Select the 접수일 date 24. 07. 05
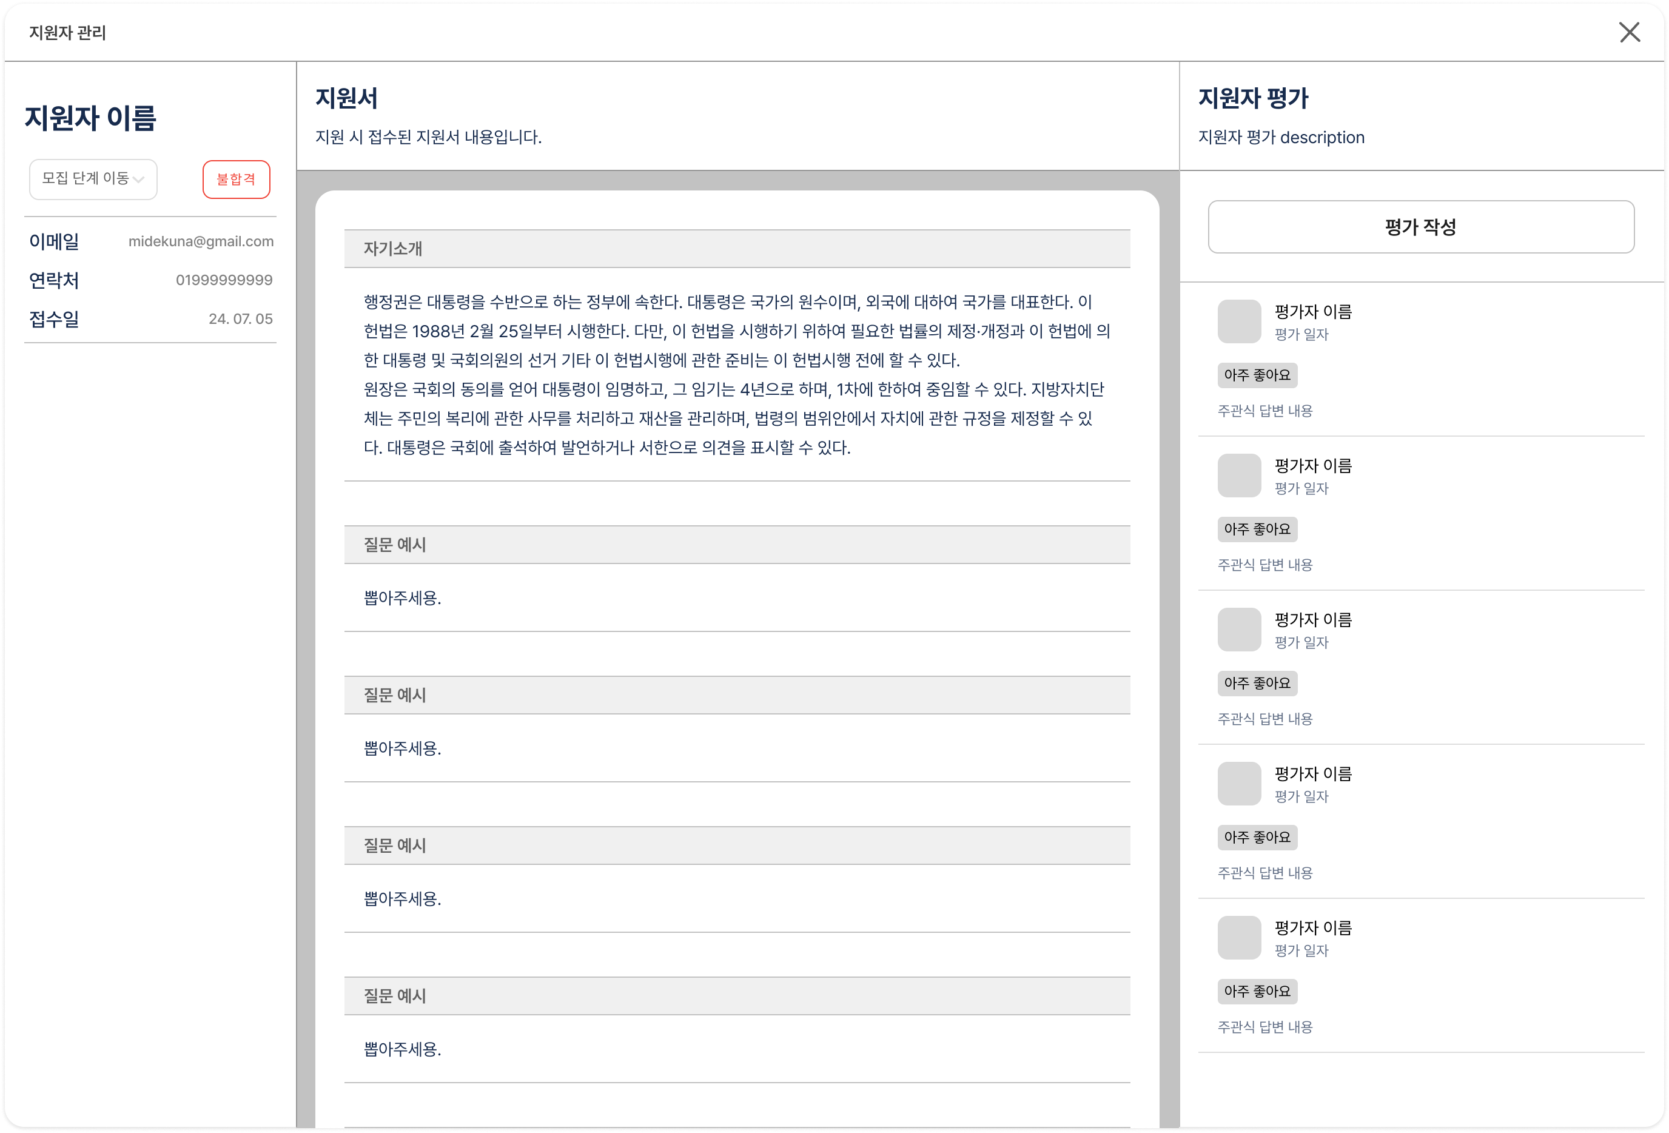1669x1133 pixels. [241, 319]
